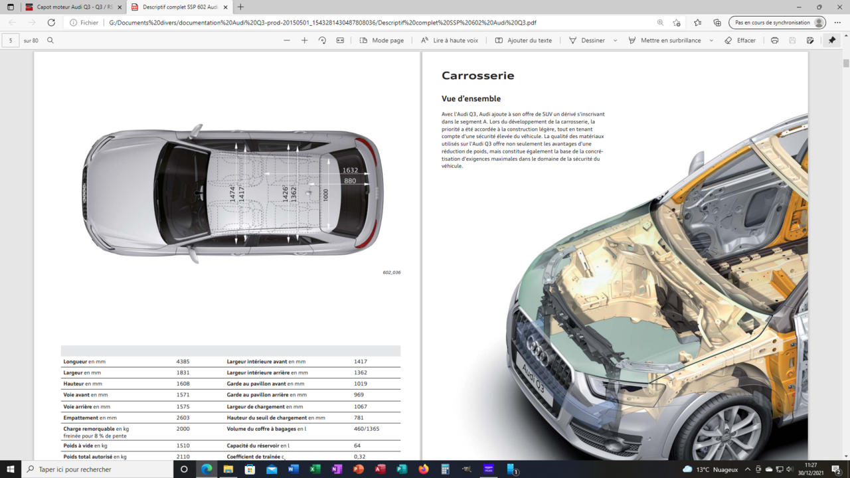Viewport: 850px width, 478px height.
Task: Open the Mode page view options
Action: (382, 40)
